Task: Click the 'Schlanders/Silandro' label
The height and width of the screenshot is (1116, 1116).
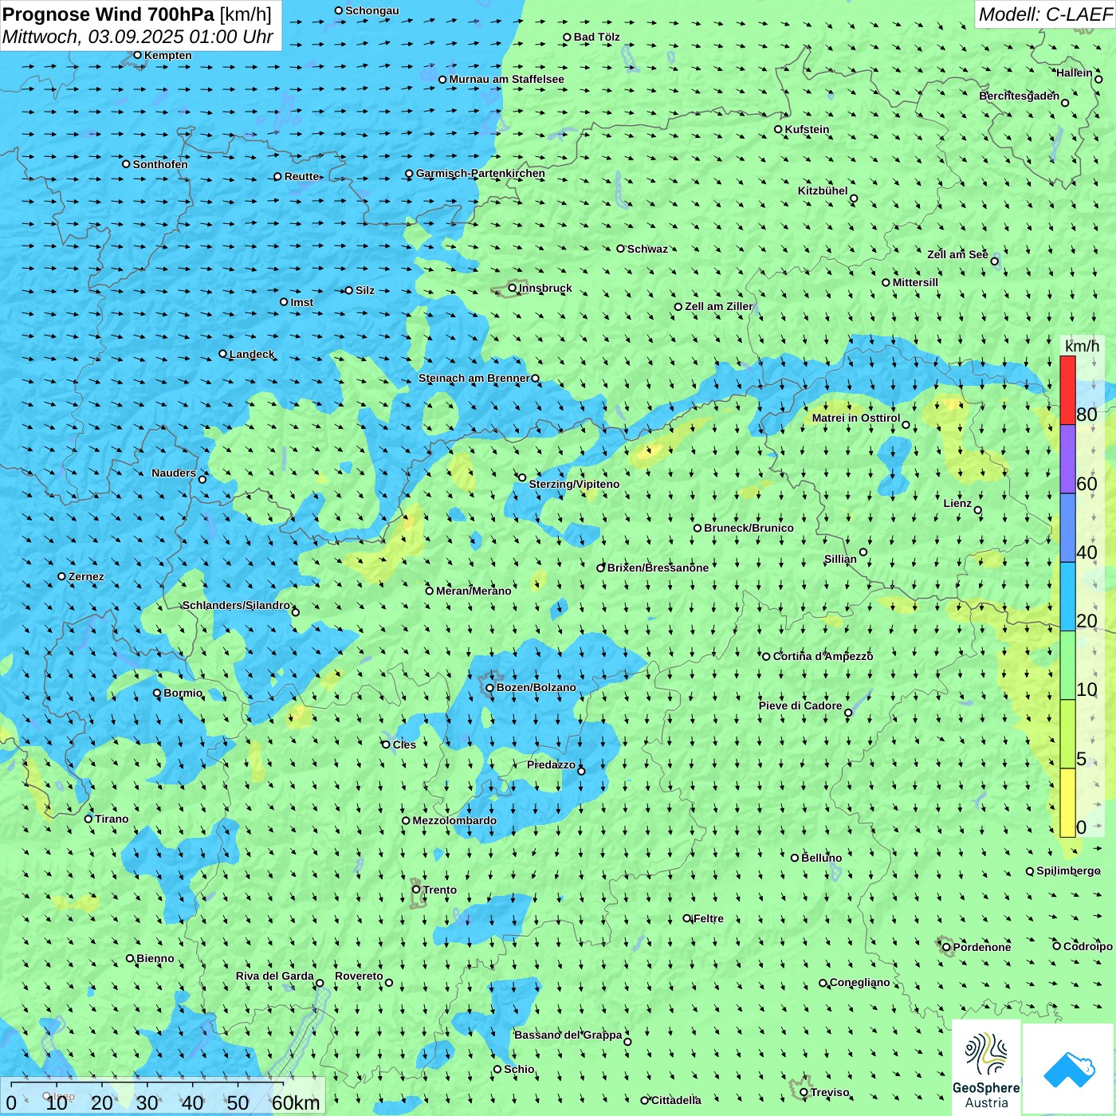Action: (236, 605)
